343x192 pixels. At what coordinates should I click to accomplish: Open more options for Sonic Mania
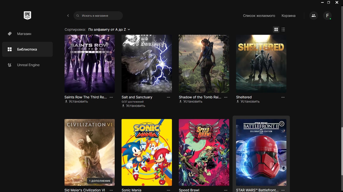point(169,190)
